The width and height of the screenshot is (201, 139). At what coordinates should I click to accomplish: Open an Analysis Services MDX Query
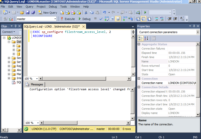[68, 12]
